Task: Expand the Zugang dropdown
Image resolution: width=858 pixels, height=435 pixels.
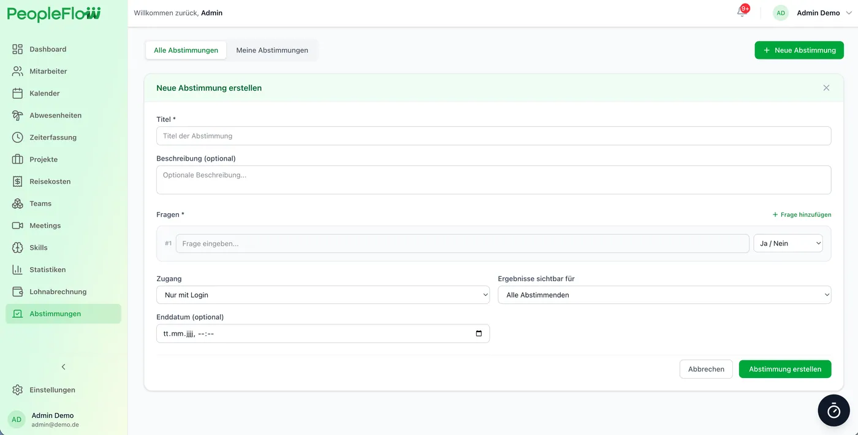Action: (x=323, y=295)
